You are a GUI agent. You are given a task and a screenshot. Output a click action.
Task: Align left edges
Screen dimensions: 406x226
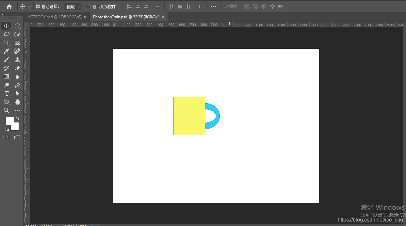129,6
